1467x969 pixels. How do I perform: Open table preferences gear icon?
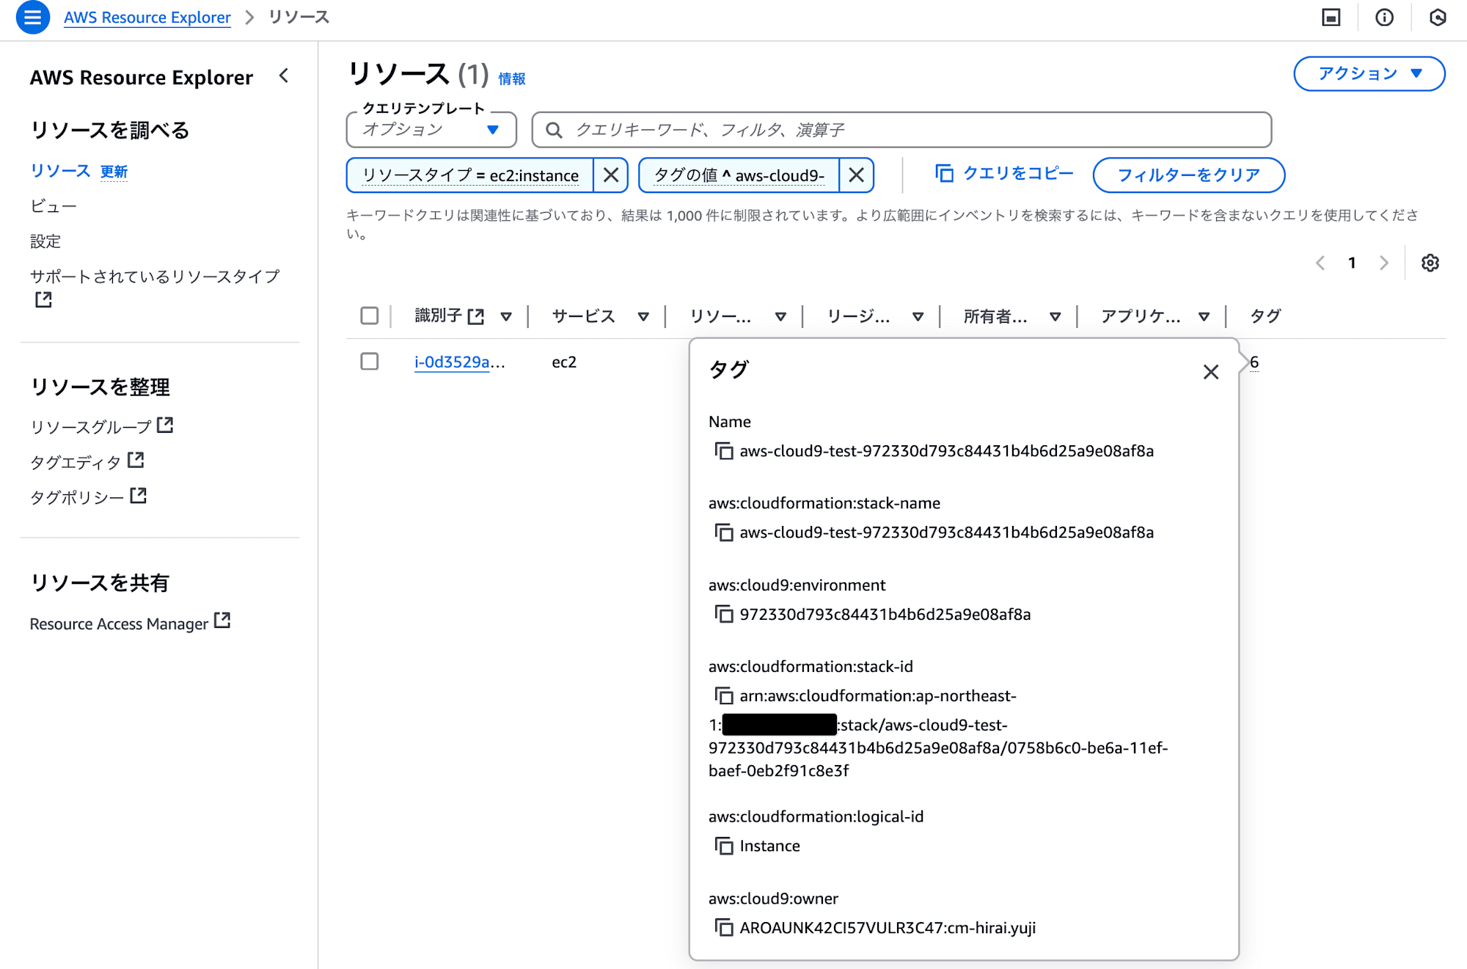(1430, 263)
